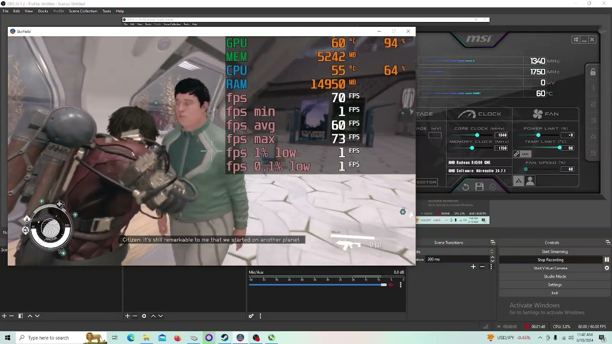Toggle Afterburner auto fan speed A button
The image size is (612, 344).
coord(518,181)
